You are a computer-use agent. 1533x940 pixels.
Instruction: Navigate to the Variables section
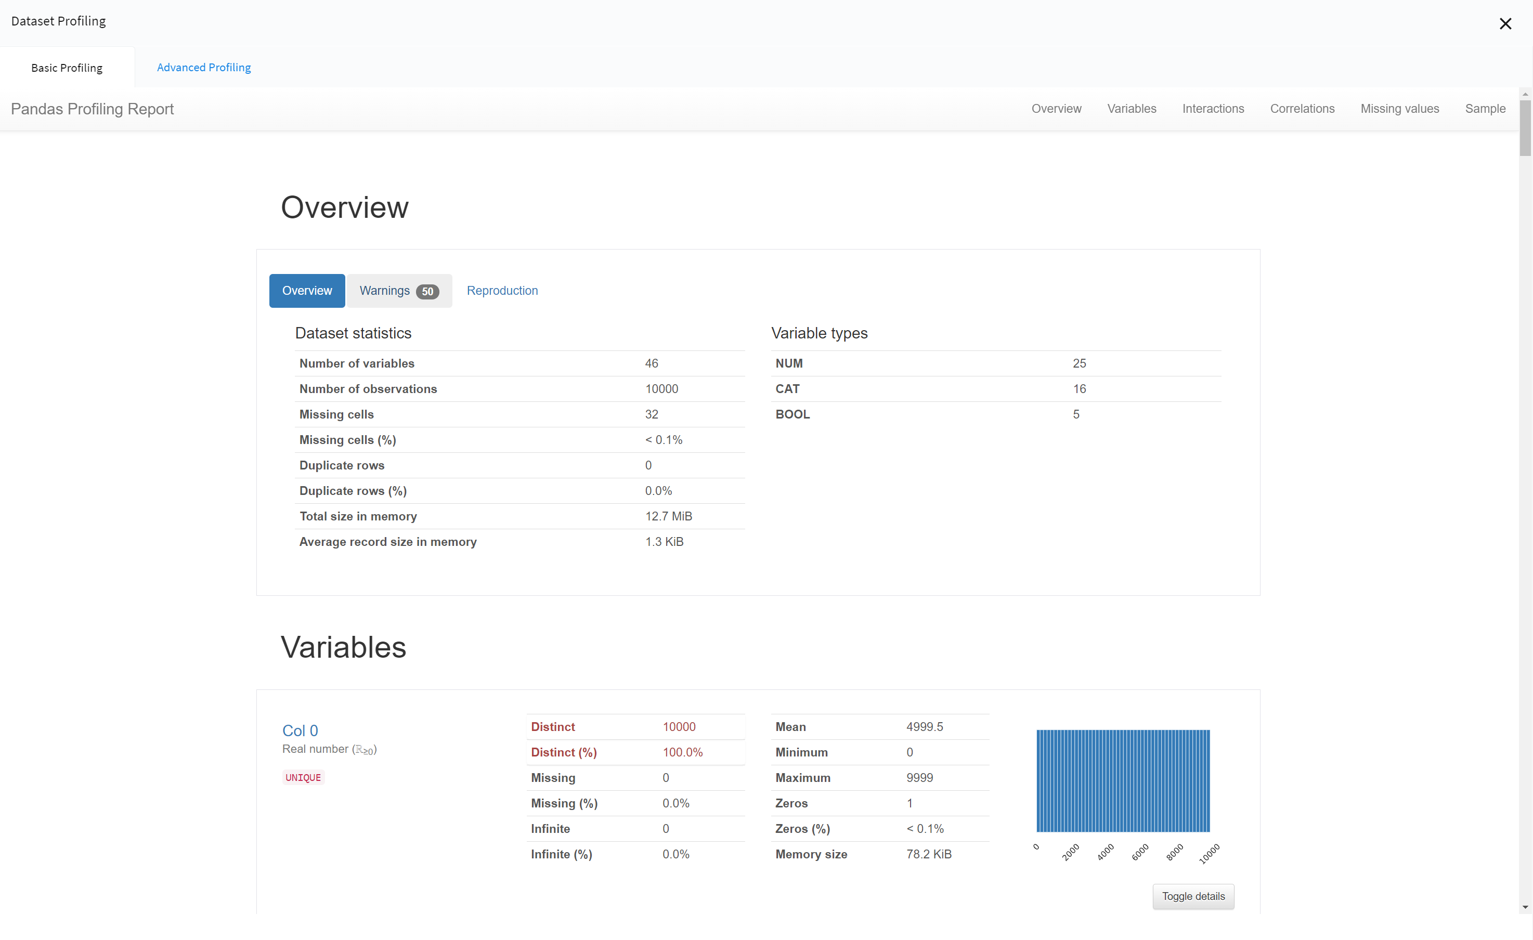(1131, 108)
